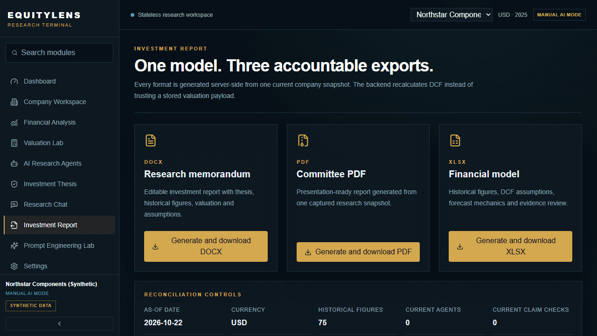Image resolution: width=597 pixels, height=336 pixels.
Task: Open the Dashboard module
Action: click(x=59, y=81)
